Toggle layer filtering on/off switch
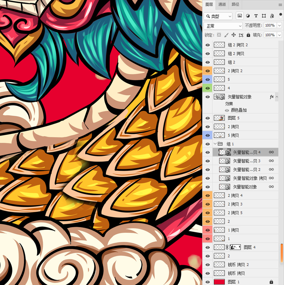Screen dimensions: 284x285 (x=281, y=16)
